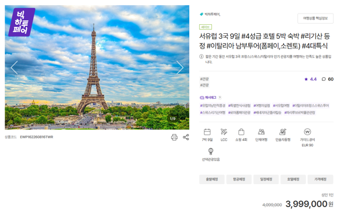Share this tour via the share icon
339x210 pixels.
[x=186, y=137]
